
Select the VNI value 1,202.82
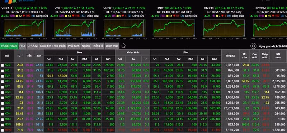point(67,8)
